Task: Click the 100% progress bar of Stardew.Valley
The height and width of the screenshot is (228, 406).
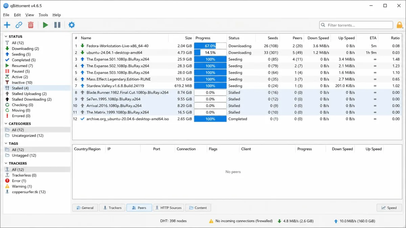Action: click(210, 86)
